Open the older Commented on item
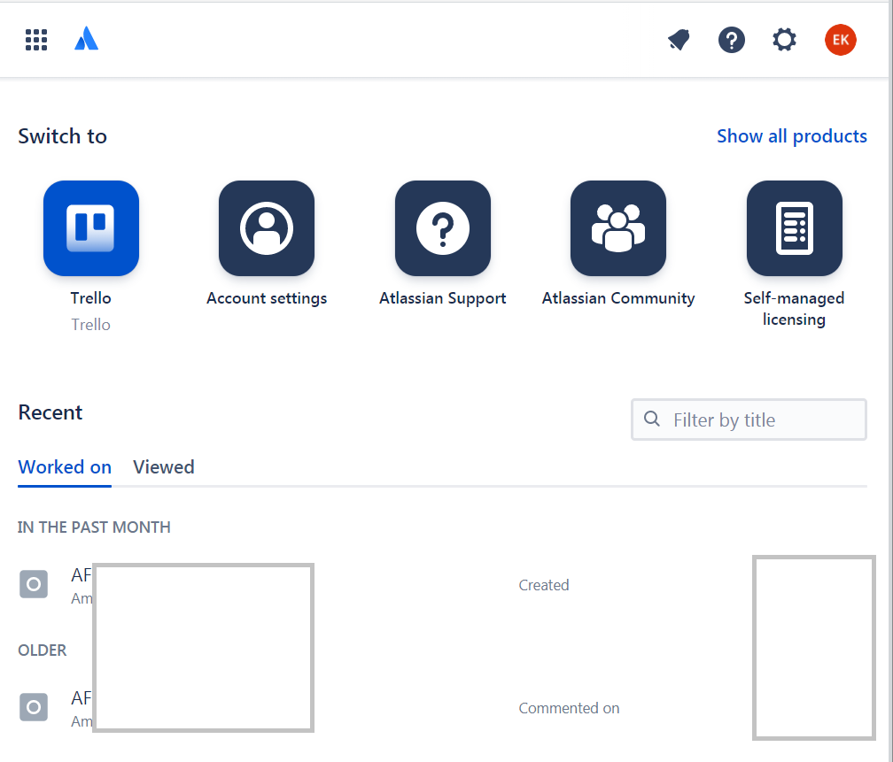Image resolution: width=893 pixels, height=762 pixels. pos(442,708)
